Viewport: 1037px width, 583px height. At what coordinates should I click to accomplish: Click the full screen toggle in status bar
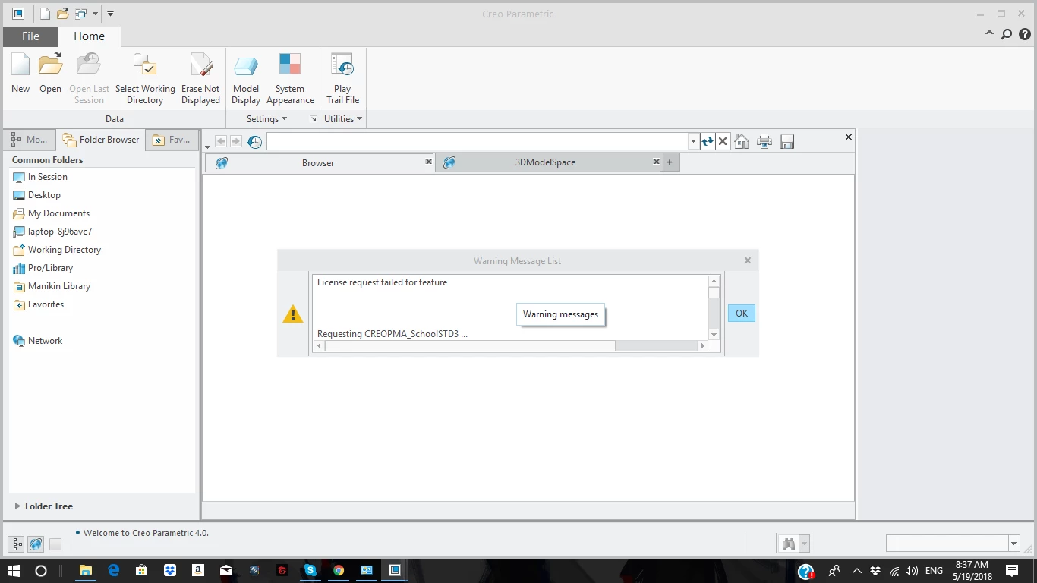[55, 544]
